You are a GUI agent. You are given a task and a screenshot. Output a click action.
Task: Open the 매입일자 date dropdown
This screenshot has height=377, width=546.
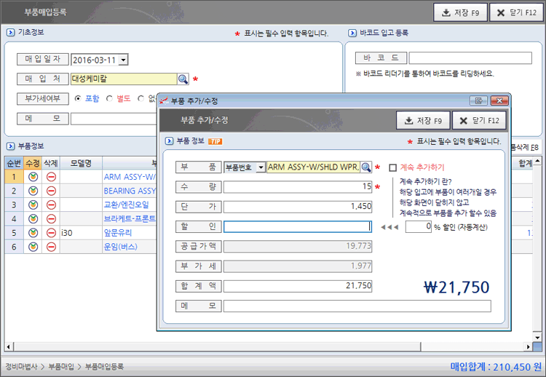[x=123, y=60]
